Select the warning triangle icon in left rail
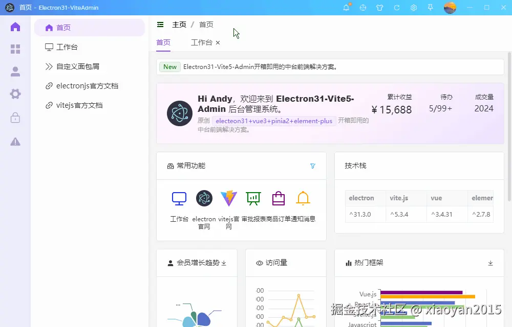Image resolution: width=512 pixels, height=327 pixels. pos(15,142)
